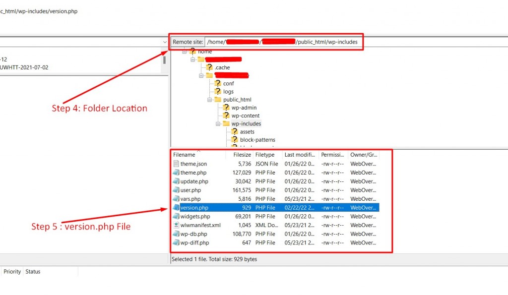Click the version.php file icon
This screenshot has width=508, height=295.
[x=176, y=208]
